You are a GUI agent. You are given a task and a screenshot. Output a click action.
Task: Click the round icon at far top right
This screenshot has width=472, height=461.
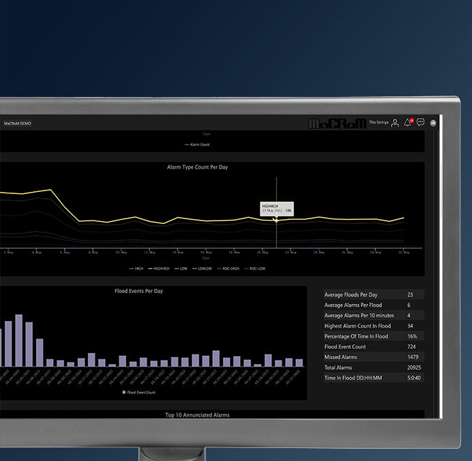pos(433,124)
